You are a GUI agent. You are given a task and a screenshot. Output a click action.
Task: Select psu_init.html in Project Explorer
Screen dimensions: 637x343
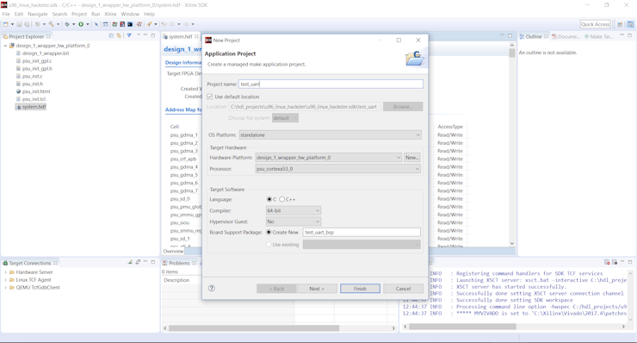34,91
